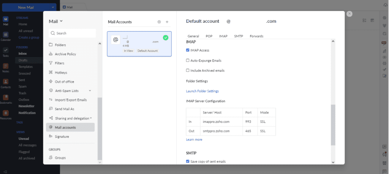Click the Groups people icon
The height and width of the screenshot is (174, 389).
(x=51, y=157)
